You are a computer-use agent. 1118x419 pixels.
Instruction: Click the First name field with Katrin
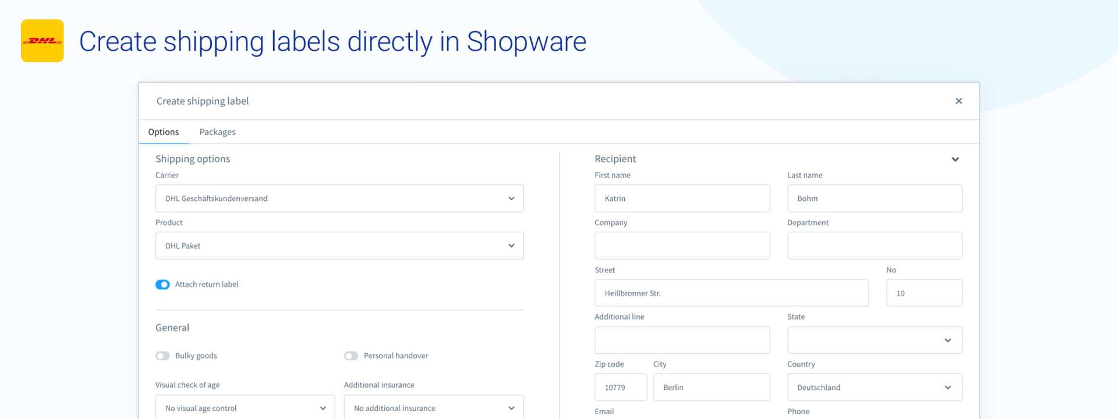click(x=682, y=198)
